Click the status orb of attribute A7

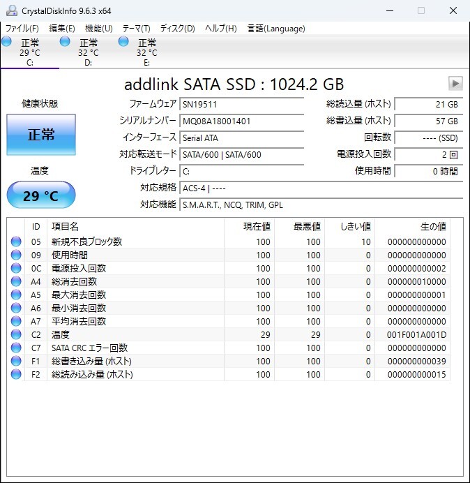tap(16, 321)
